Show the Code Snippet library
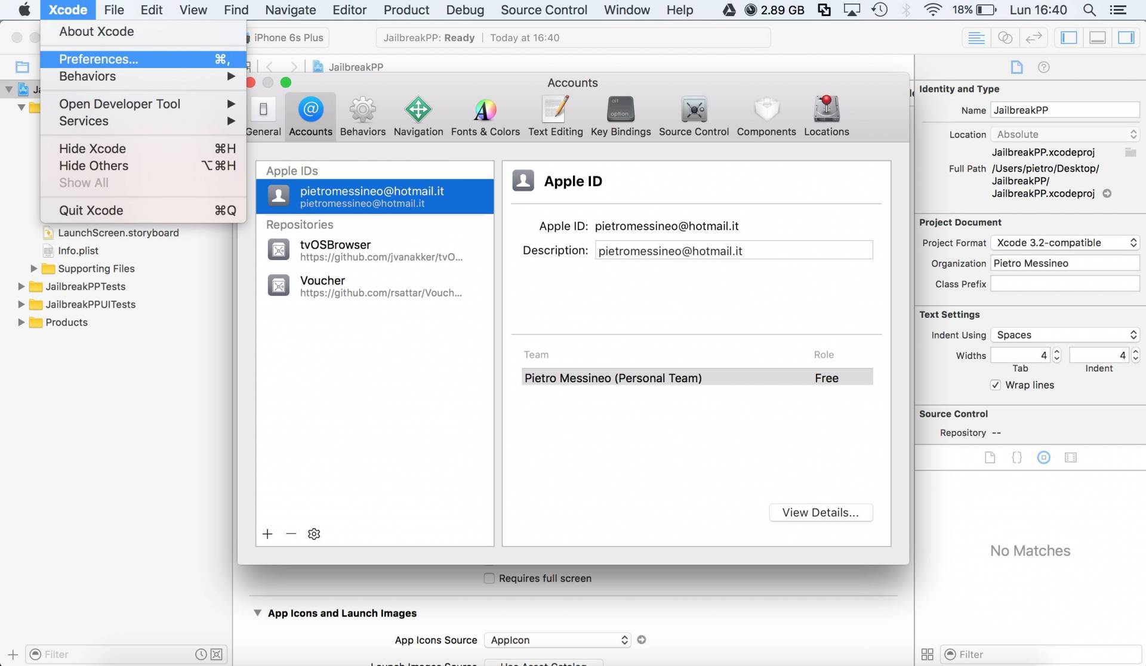Image resolution: width=1146 pixels, height=666 pixels. (1016, 457)
